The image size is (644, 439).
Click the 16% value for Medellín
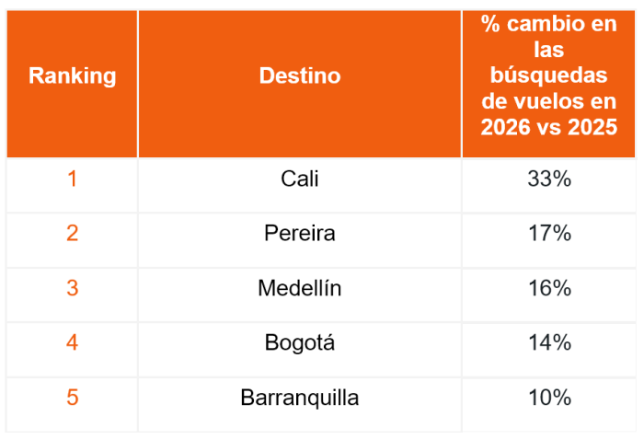(x=549, y=288)
